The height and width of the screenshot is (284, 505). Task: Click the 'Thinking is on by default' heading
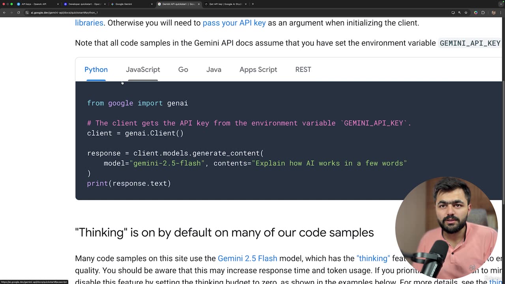[x=224, y=232]
